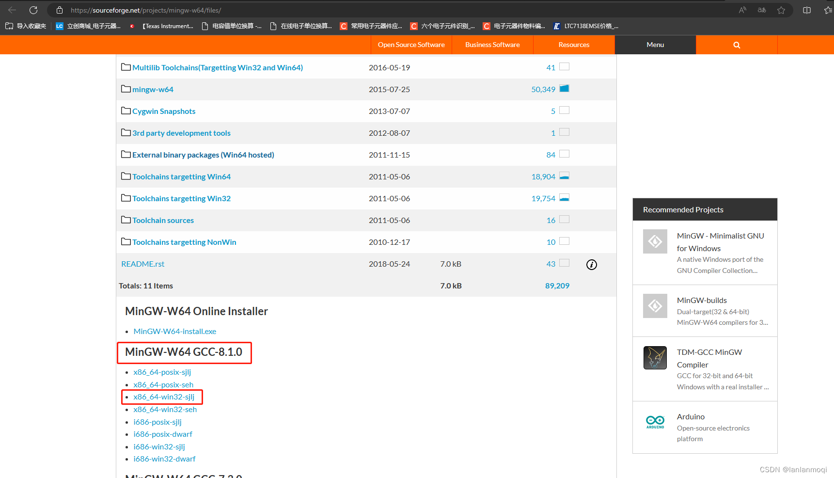This screenshot has width=834, height=478.
Task: Open the Texas Instrument bookmark
Action: (161, 26)
